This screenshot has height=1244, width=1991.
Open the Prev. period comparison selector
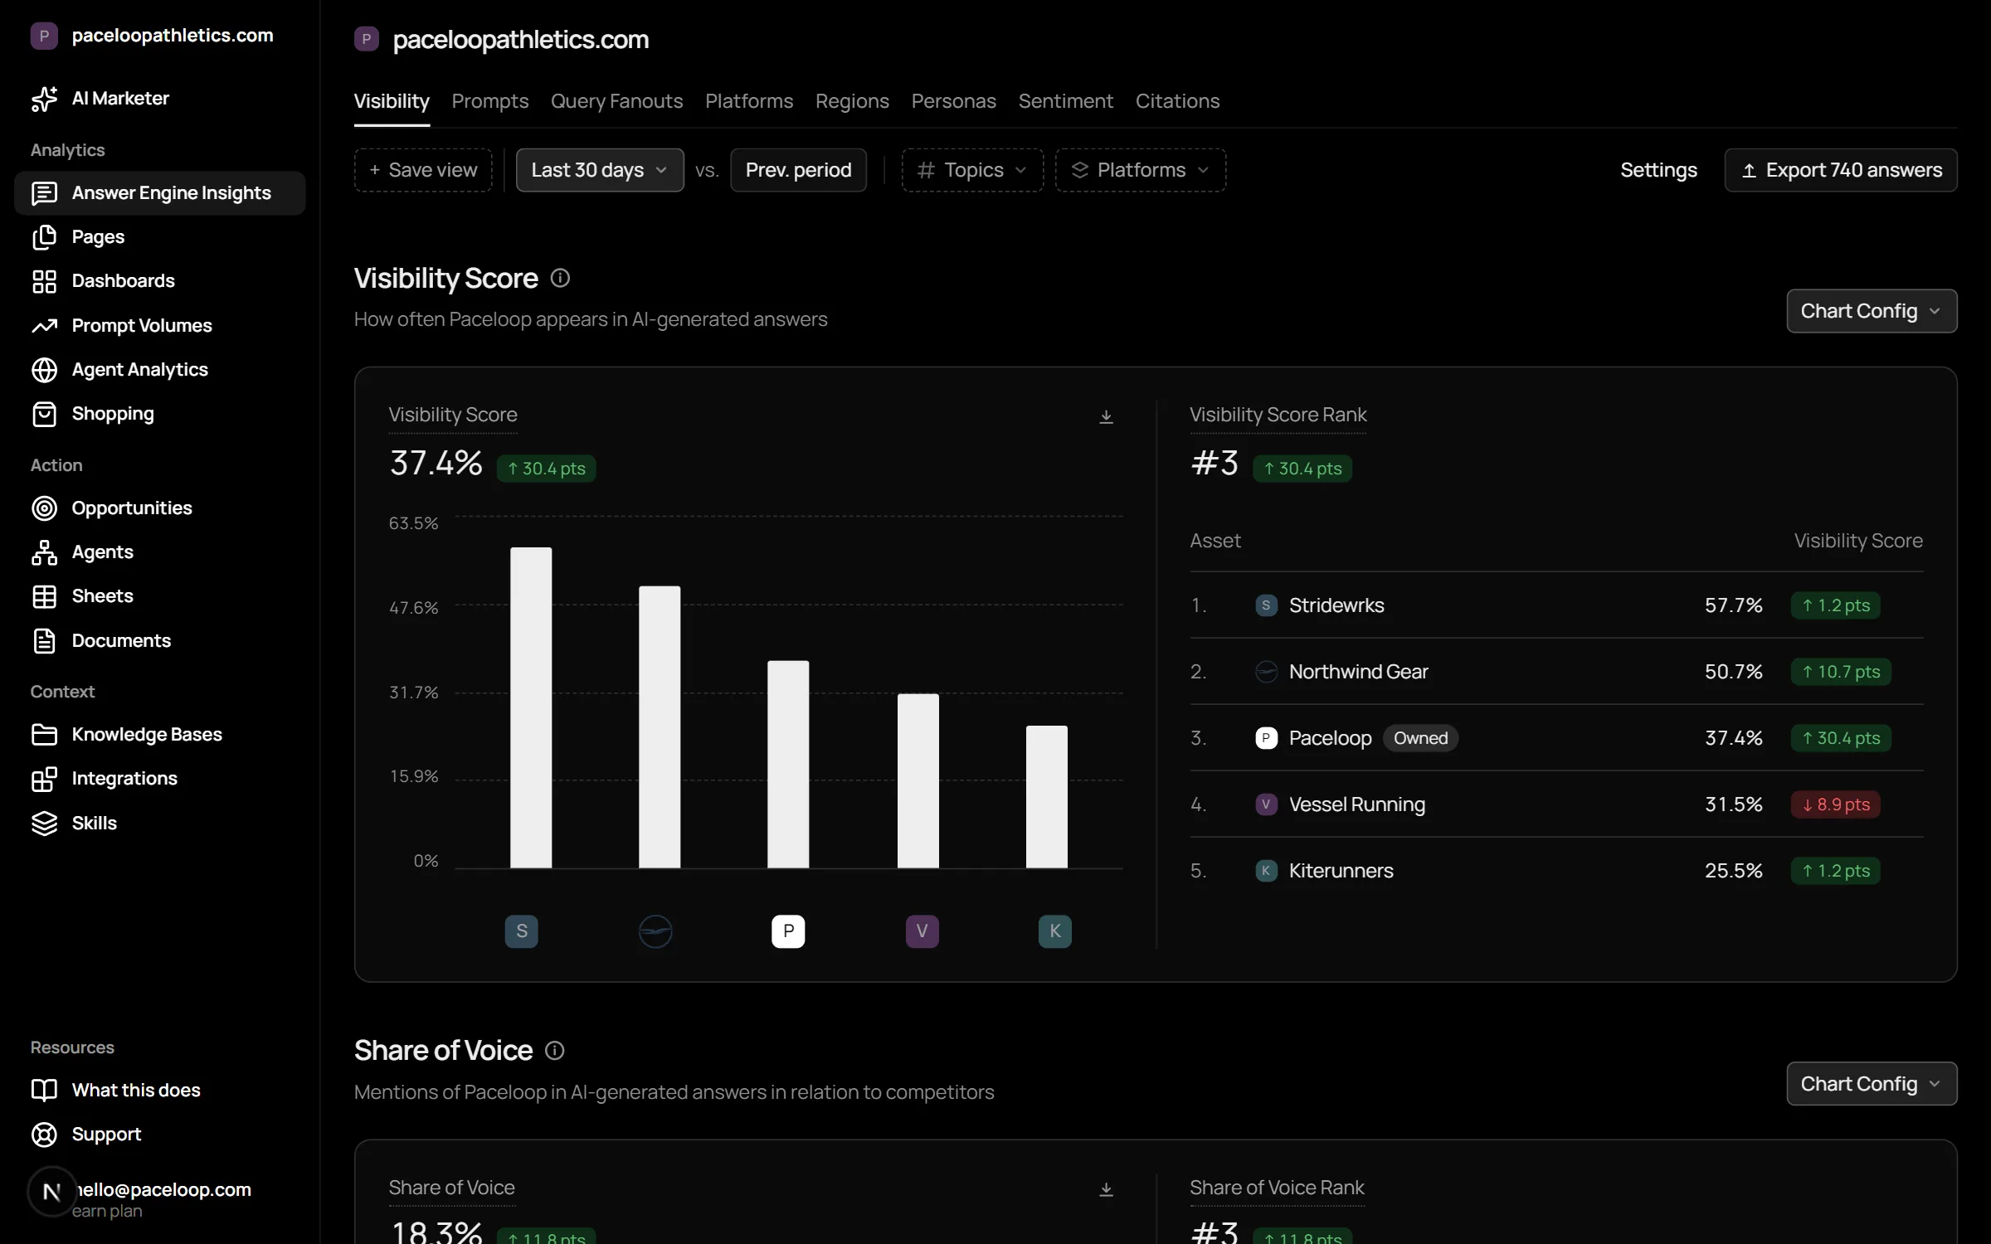point(798,170)
